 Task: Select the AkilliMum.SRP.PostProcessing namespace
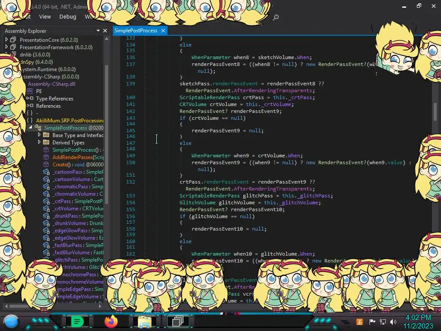[69, 121]
